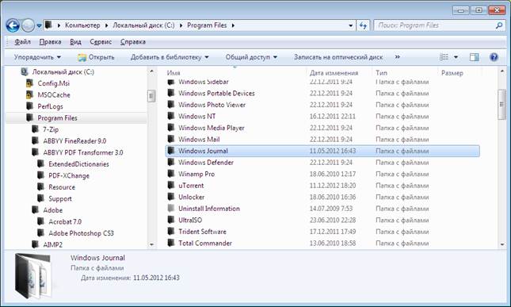Click the 7-Zip folder icon in tree
The height and width of the screenshot is (307, 511).
pyautogui.click(x=35, y=129)
